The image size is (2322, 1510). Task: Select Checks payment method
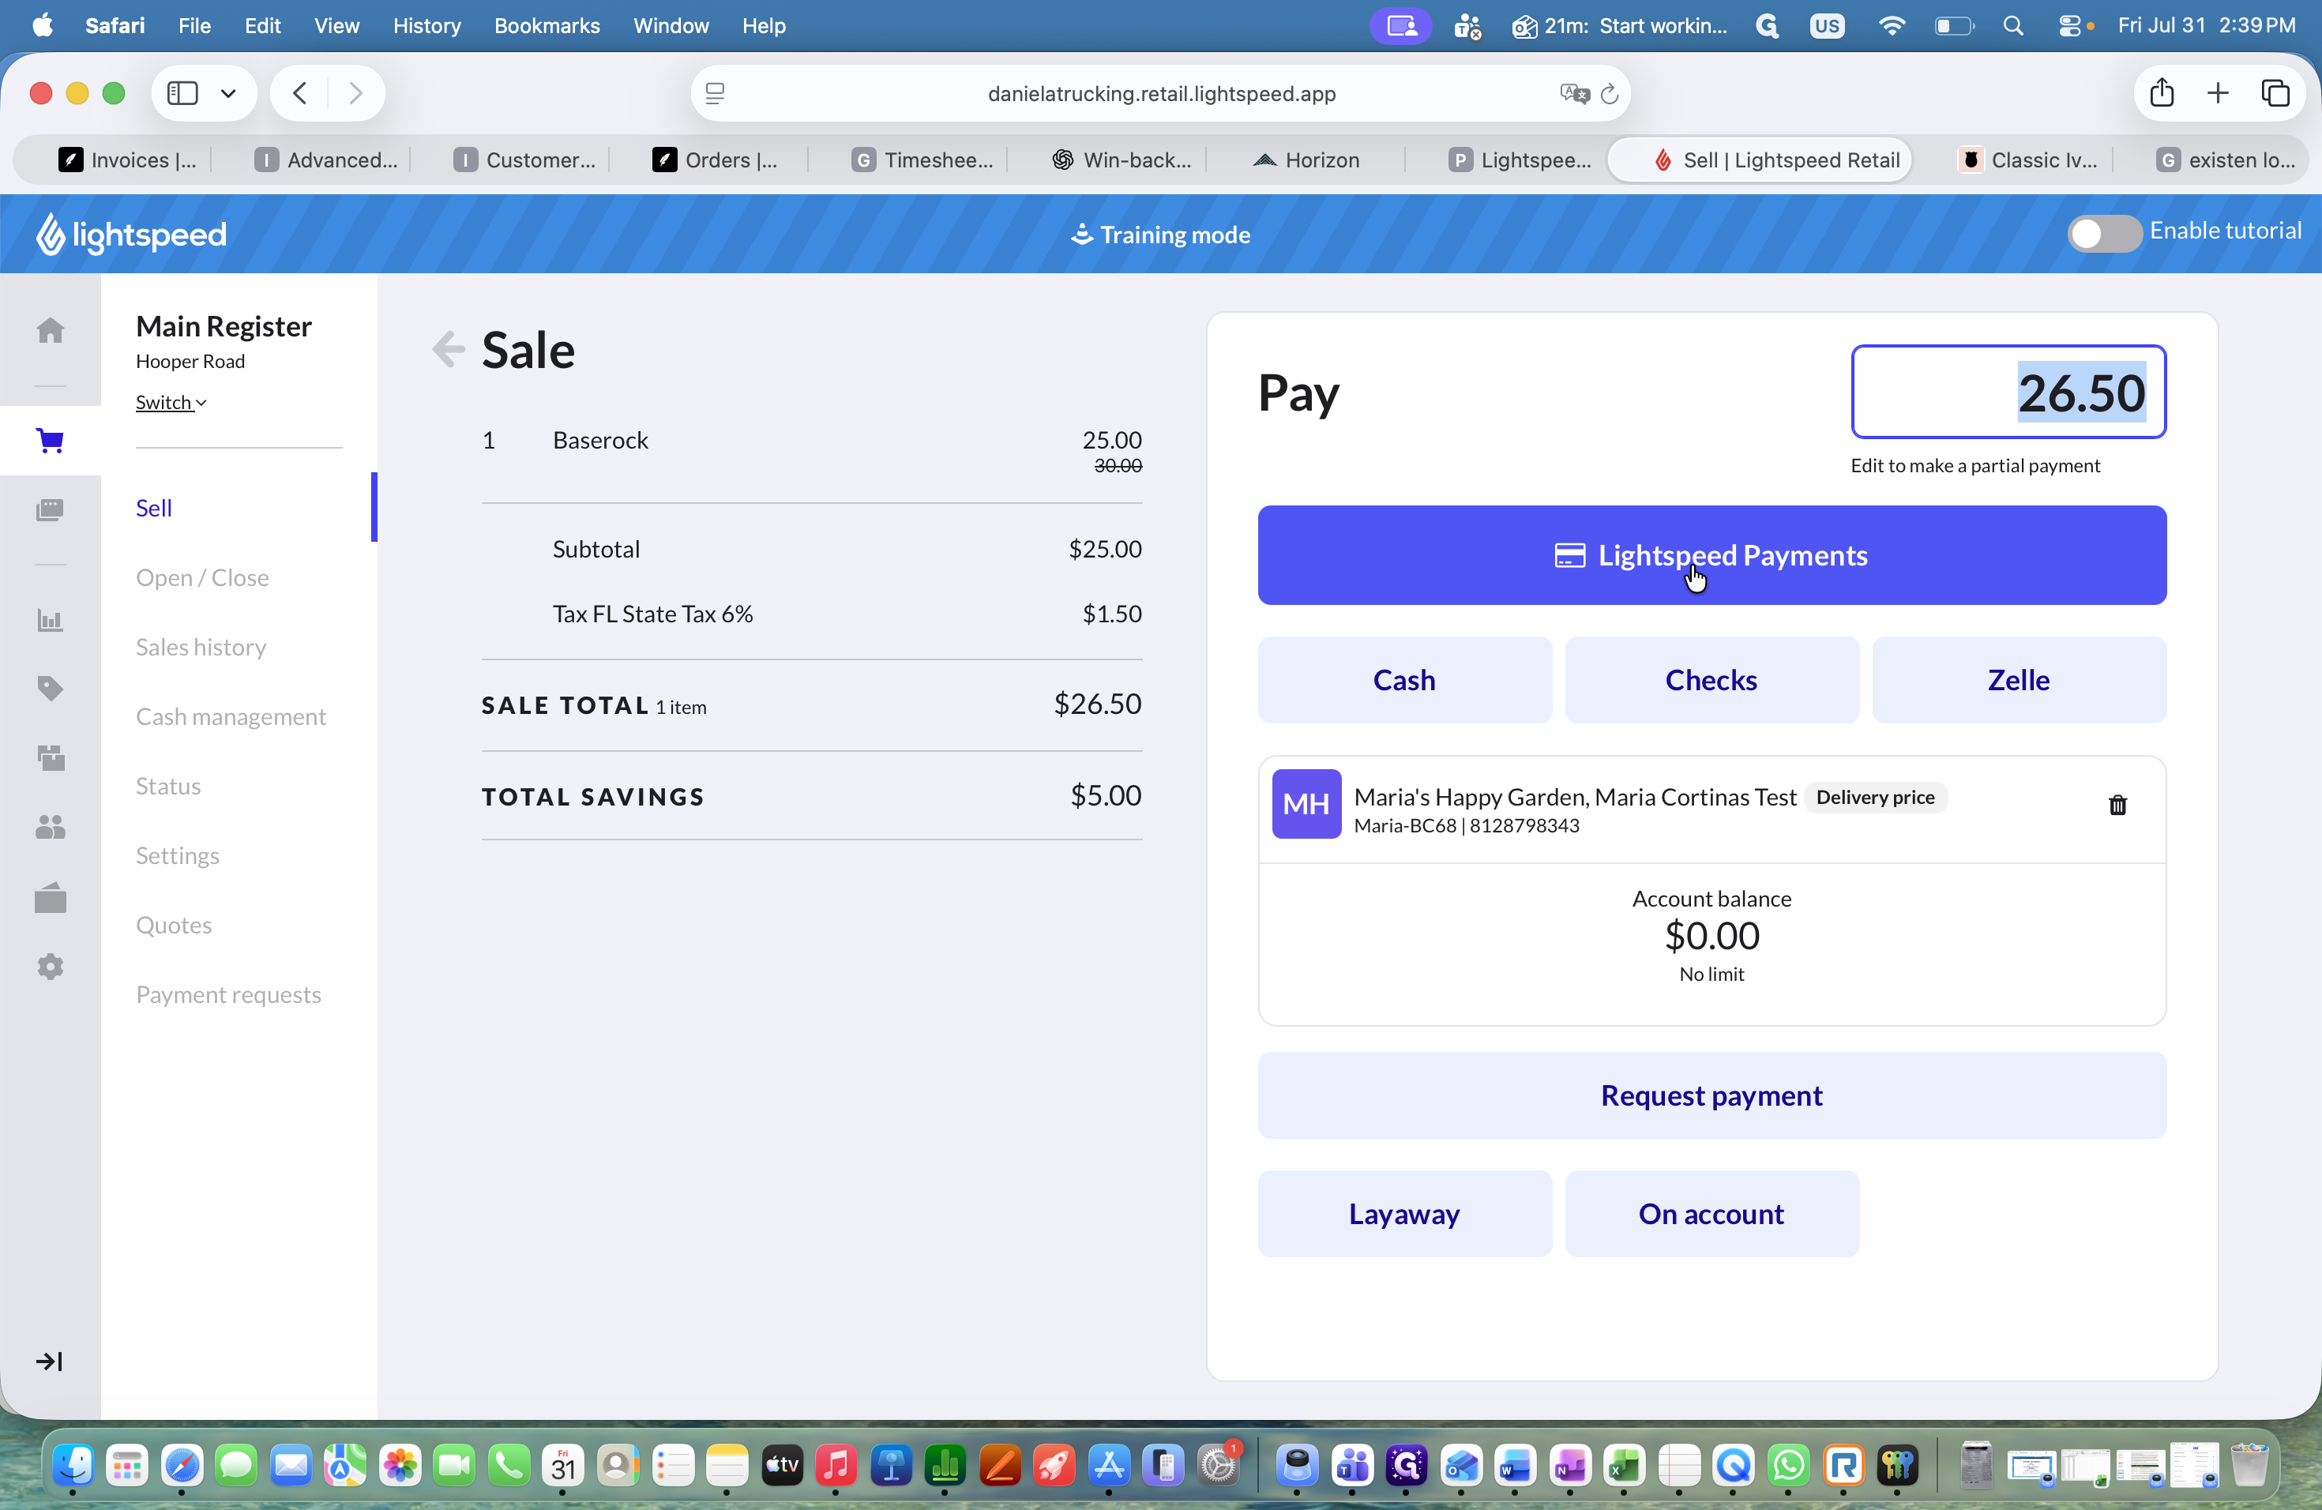[1711, 680]
